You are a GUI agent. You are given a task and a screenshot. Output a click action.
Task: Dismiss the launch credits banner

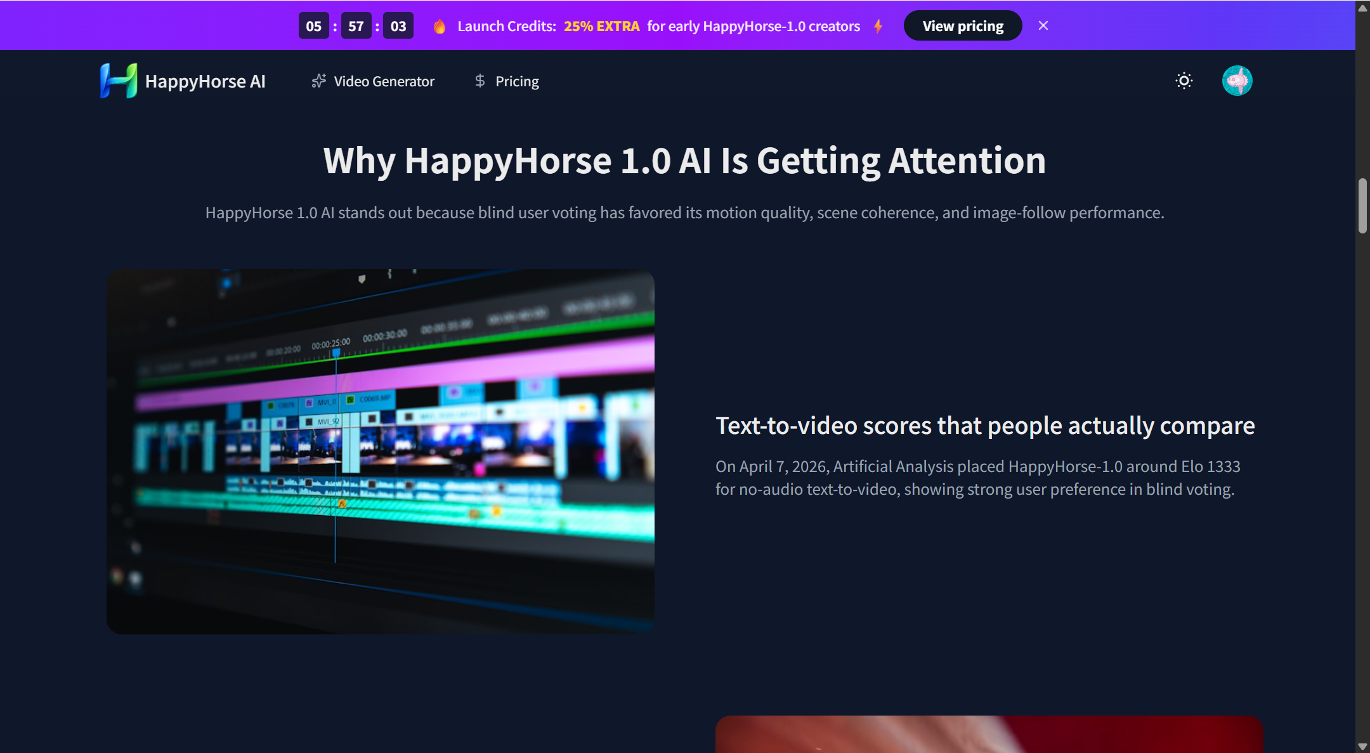coord(1043,25)
